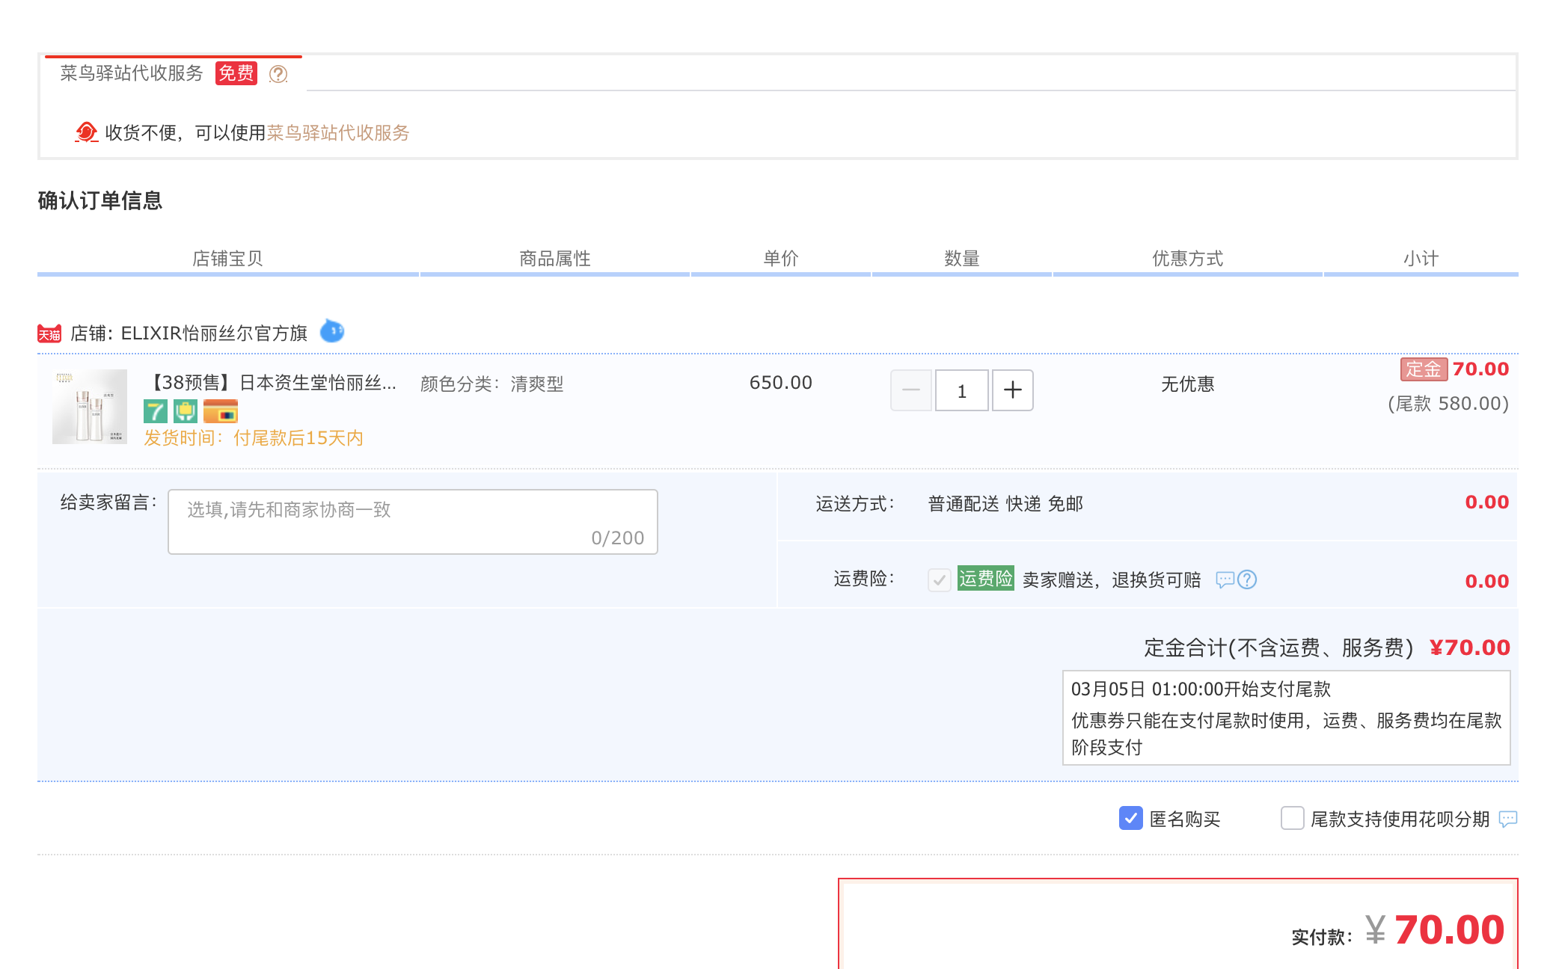
Task: Click 颜色分类：清爽型 attribute text
Action: 492,384
